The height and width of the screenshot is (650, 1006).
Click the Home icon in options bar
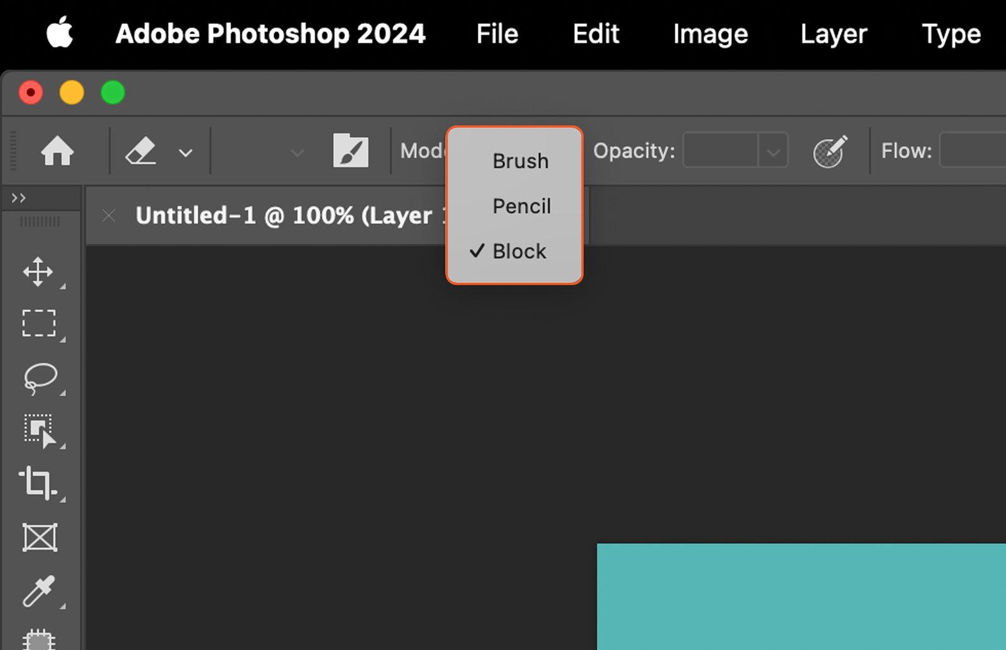(x=57, y=151)
